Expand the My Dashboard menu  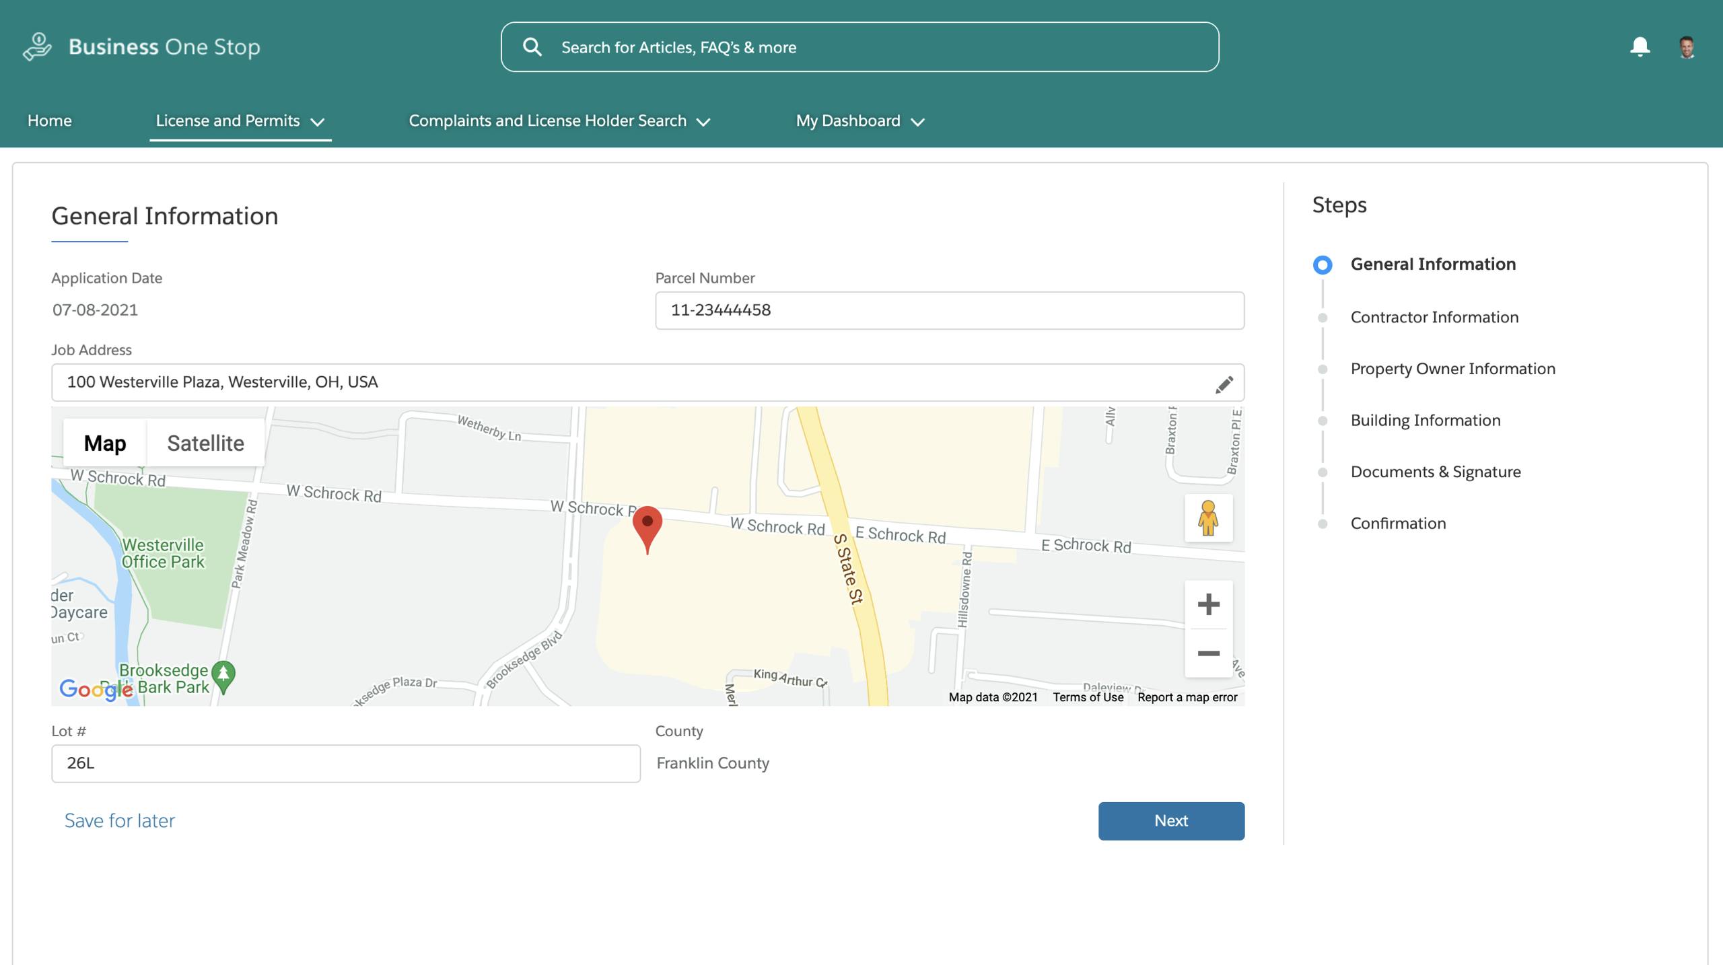coord(860,121)
